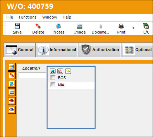The width and height of the screenshot is (153, 137).
Task: Click the Print printer icon
Action: click(x=121, y=26)
